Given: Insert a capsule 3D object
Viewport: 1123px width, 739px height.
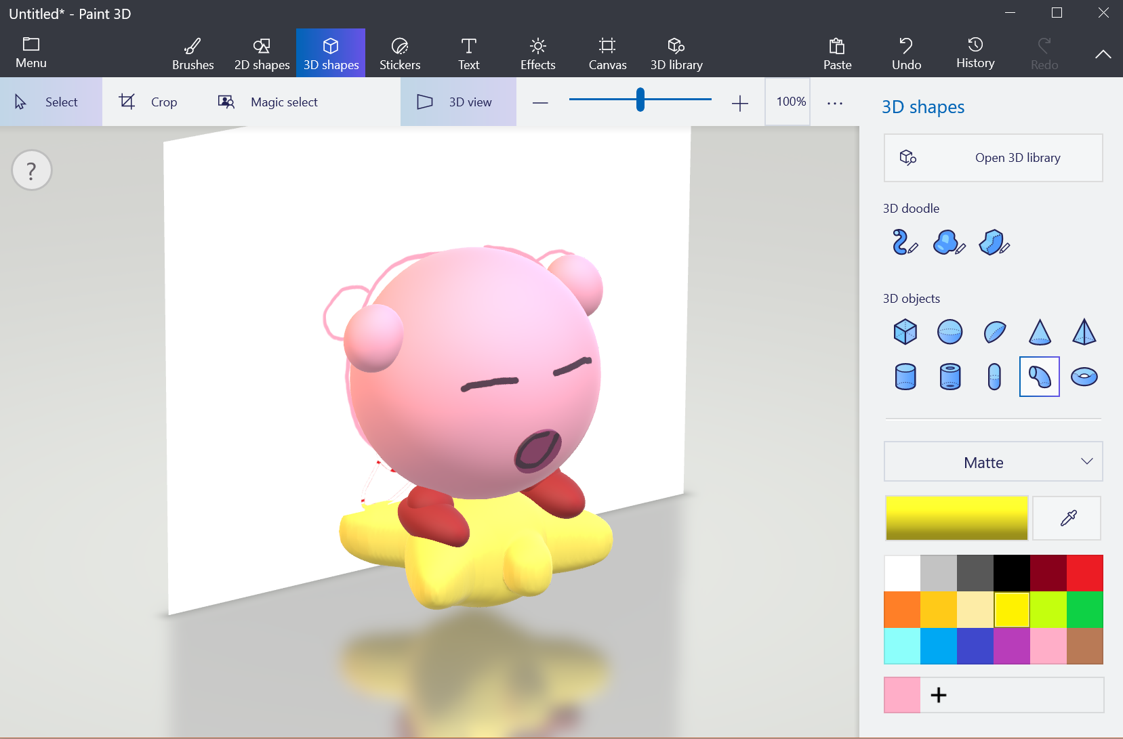Looking at the screenshot, I should coord(995,377).
